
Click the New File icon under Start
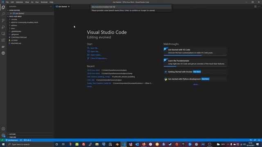(x=88, y=48)
